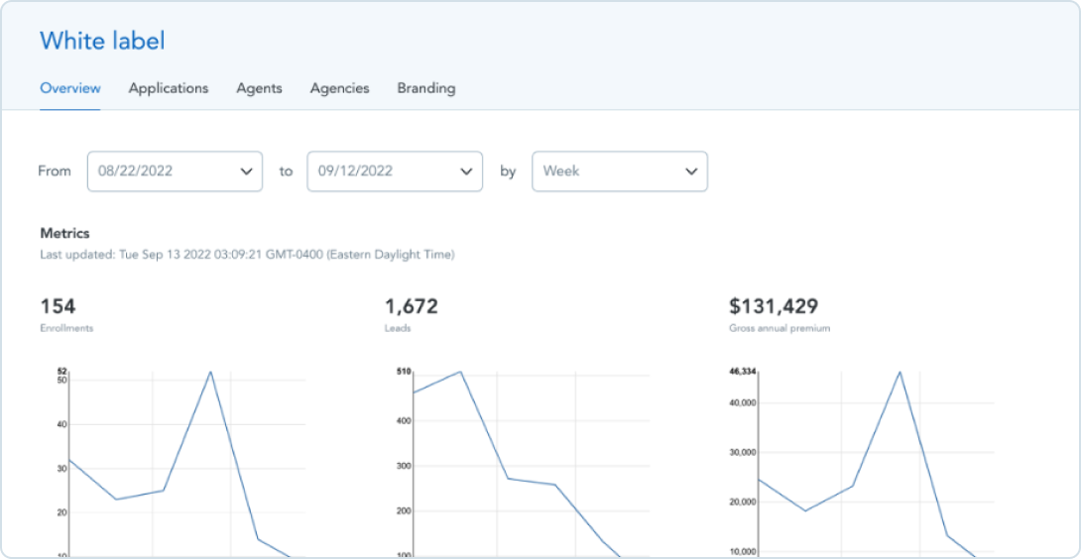Click the Last updated timestamp text
The width and height of the screenshot is (1081, 559).
pyautogui.click(x=246, y=255)
